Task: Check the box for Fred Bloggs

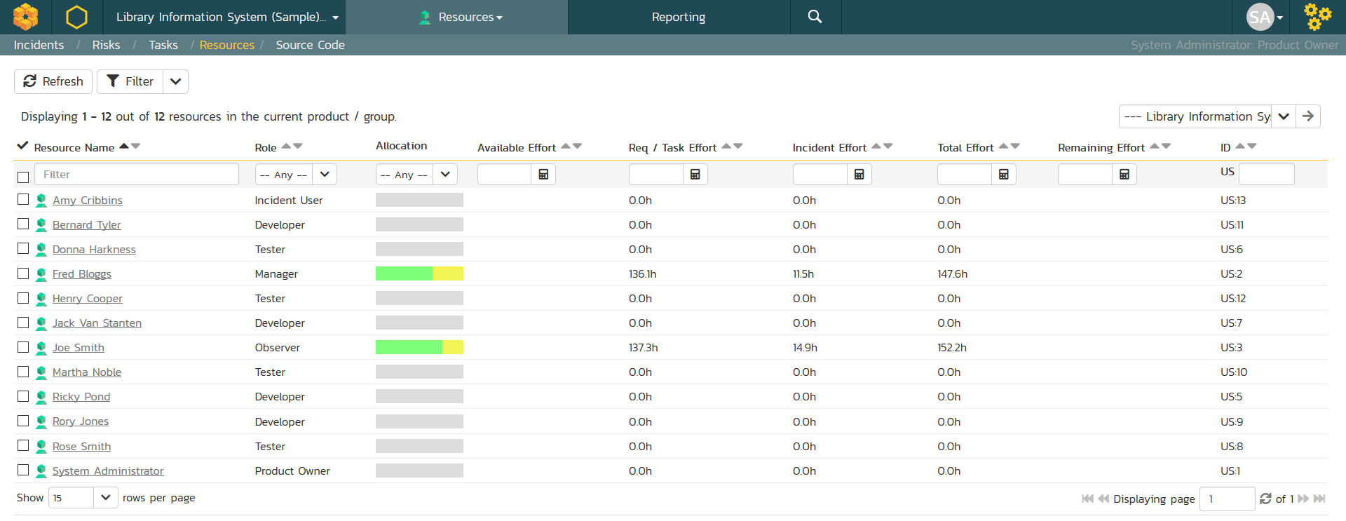Action: [x=23, y=273]
